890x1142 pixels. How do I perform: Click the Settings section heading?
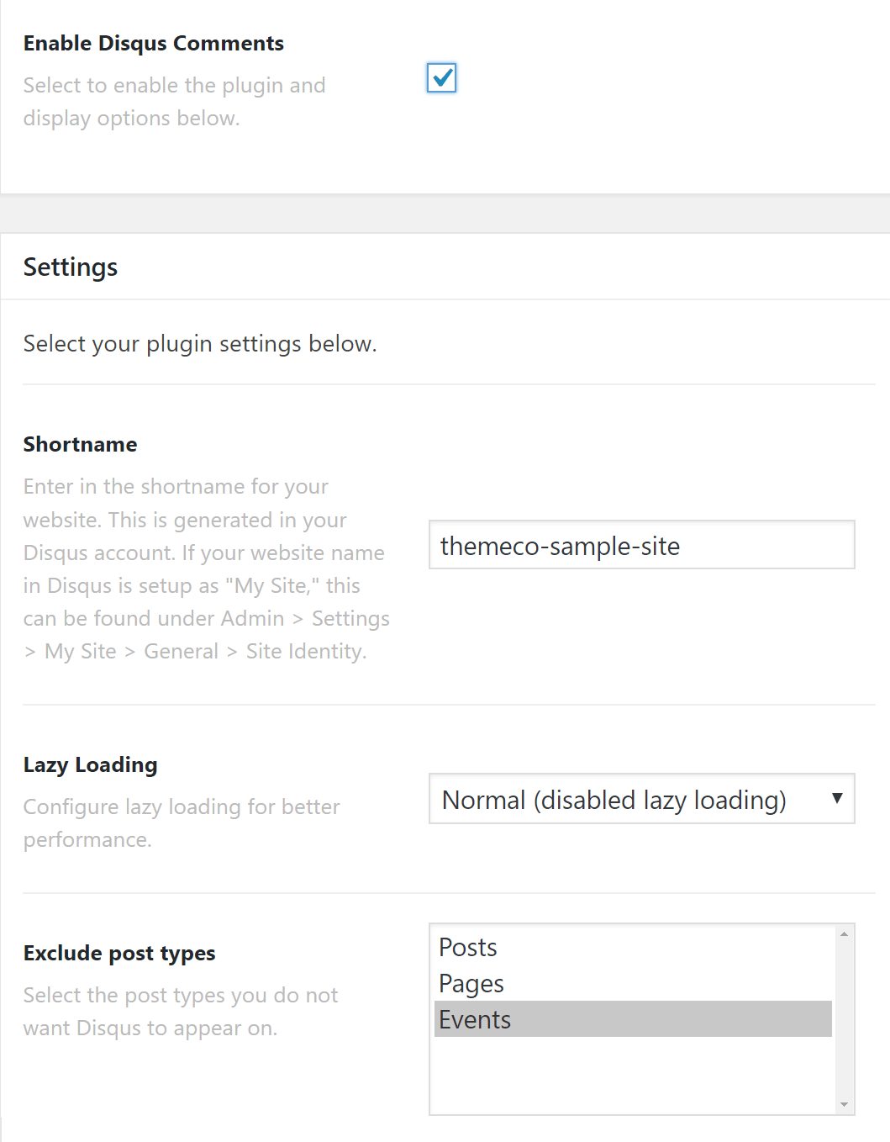(x=70, y=267)
